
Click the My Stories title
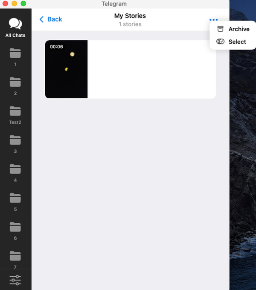click(130, 16)
